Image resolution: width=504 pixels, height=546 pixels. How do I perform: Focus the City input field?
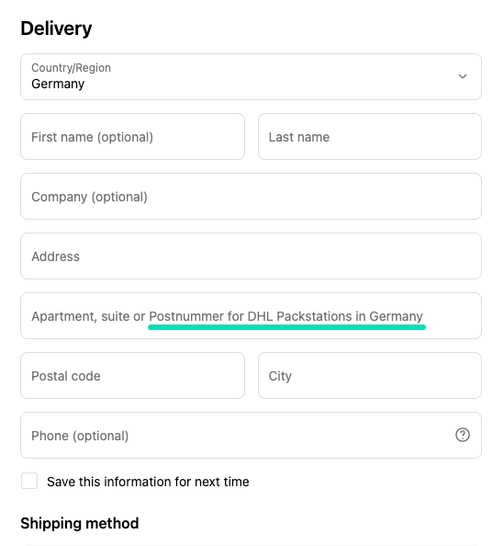[x=370, y=375]
